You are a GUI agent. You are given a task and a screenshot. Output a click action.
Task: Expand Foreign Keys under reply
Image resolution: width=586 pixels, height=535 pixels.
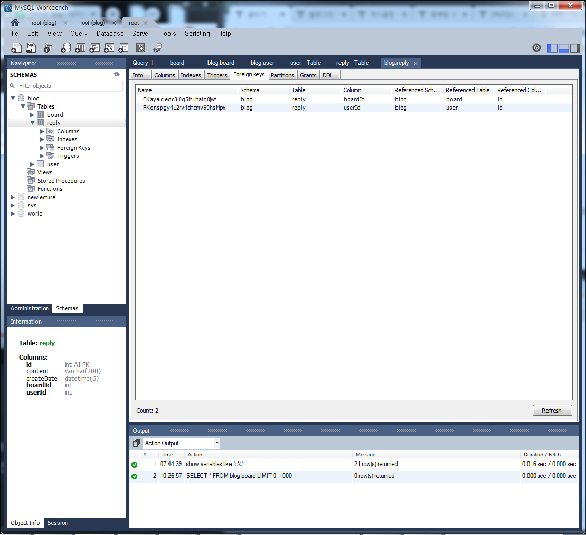[x=42, y=148]
